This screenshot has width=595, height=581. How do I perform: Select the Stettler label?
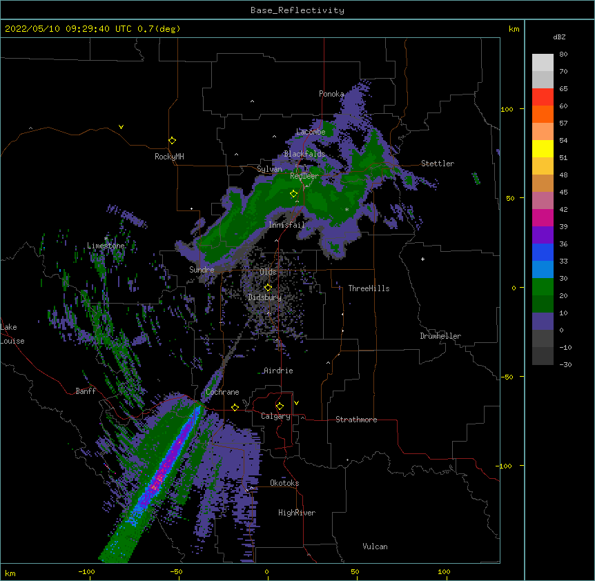pyautogui.click(x=438, y=164)
